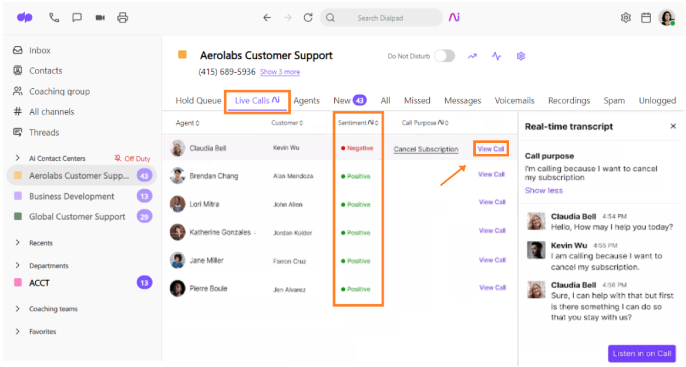Open the fax printer icon
686x367 pixels.
(x=123, y=18)
